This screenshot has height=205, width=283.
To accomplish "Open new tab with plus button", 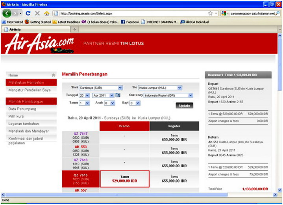I will click(75, 29).
